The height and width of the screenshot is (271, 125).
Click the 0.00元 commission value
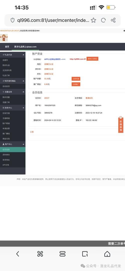(47, 84)
